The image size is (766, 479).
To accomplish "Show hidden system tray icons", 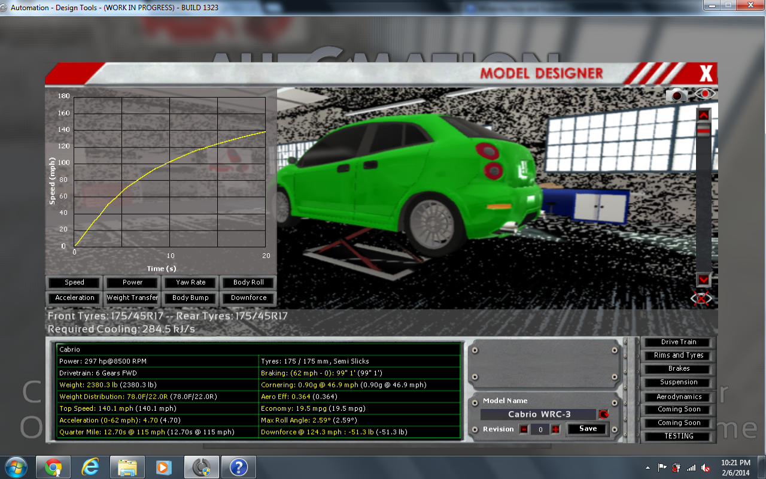I will [648, 468].
